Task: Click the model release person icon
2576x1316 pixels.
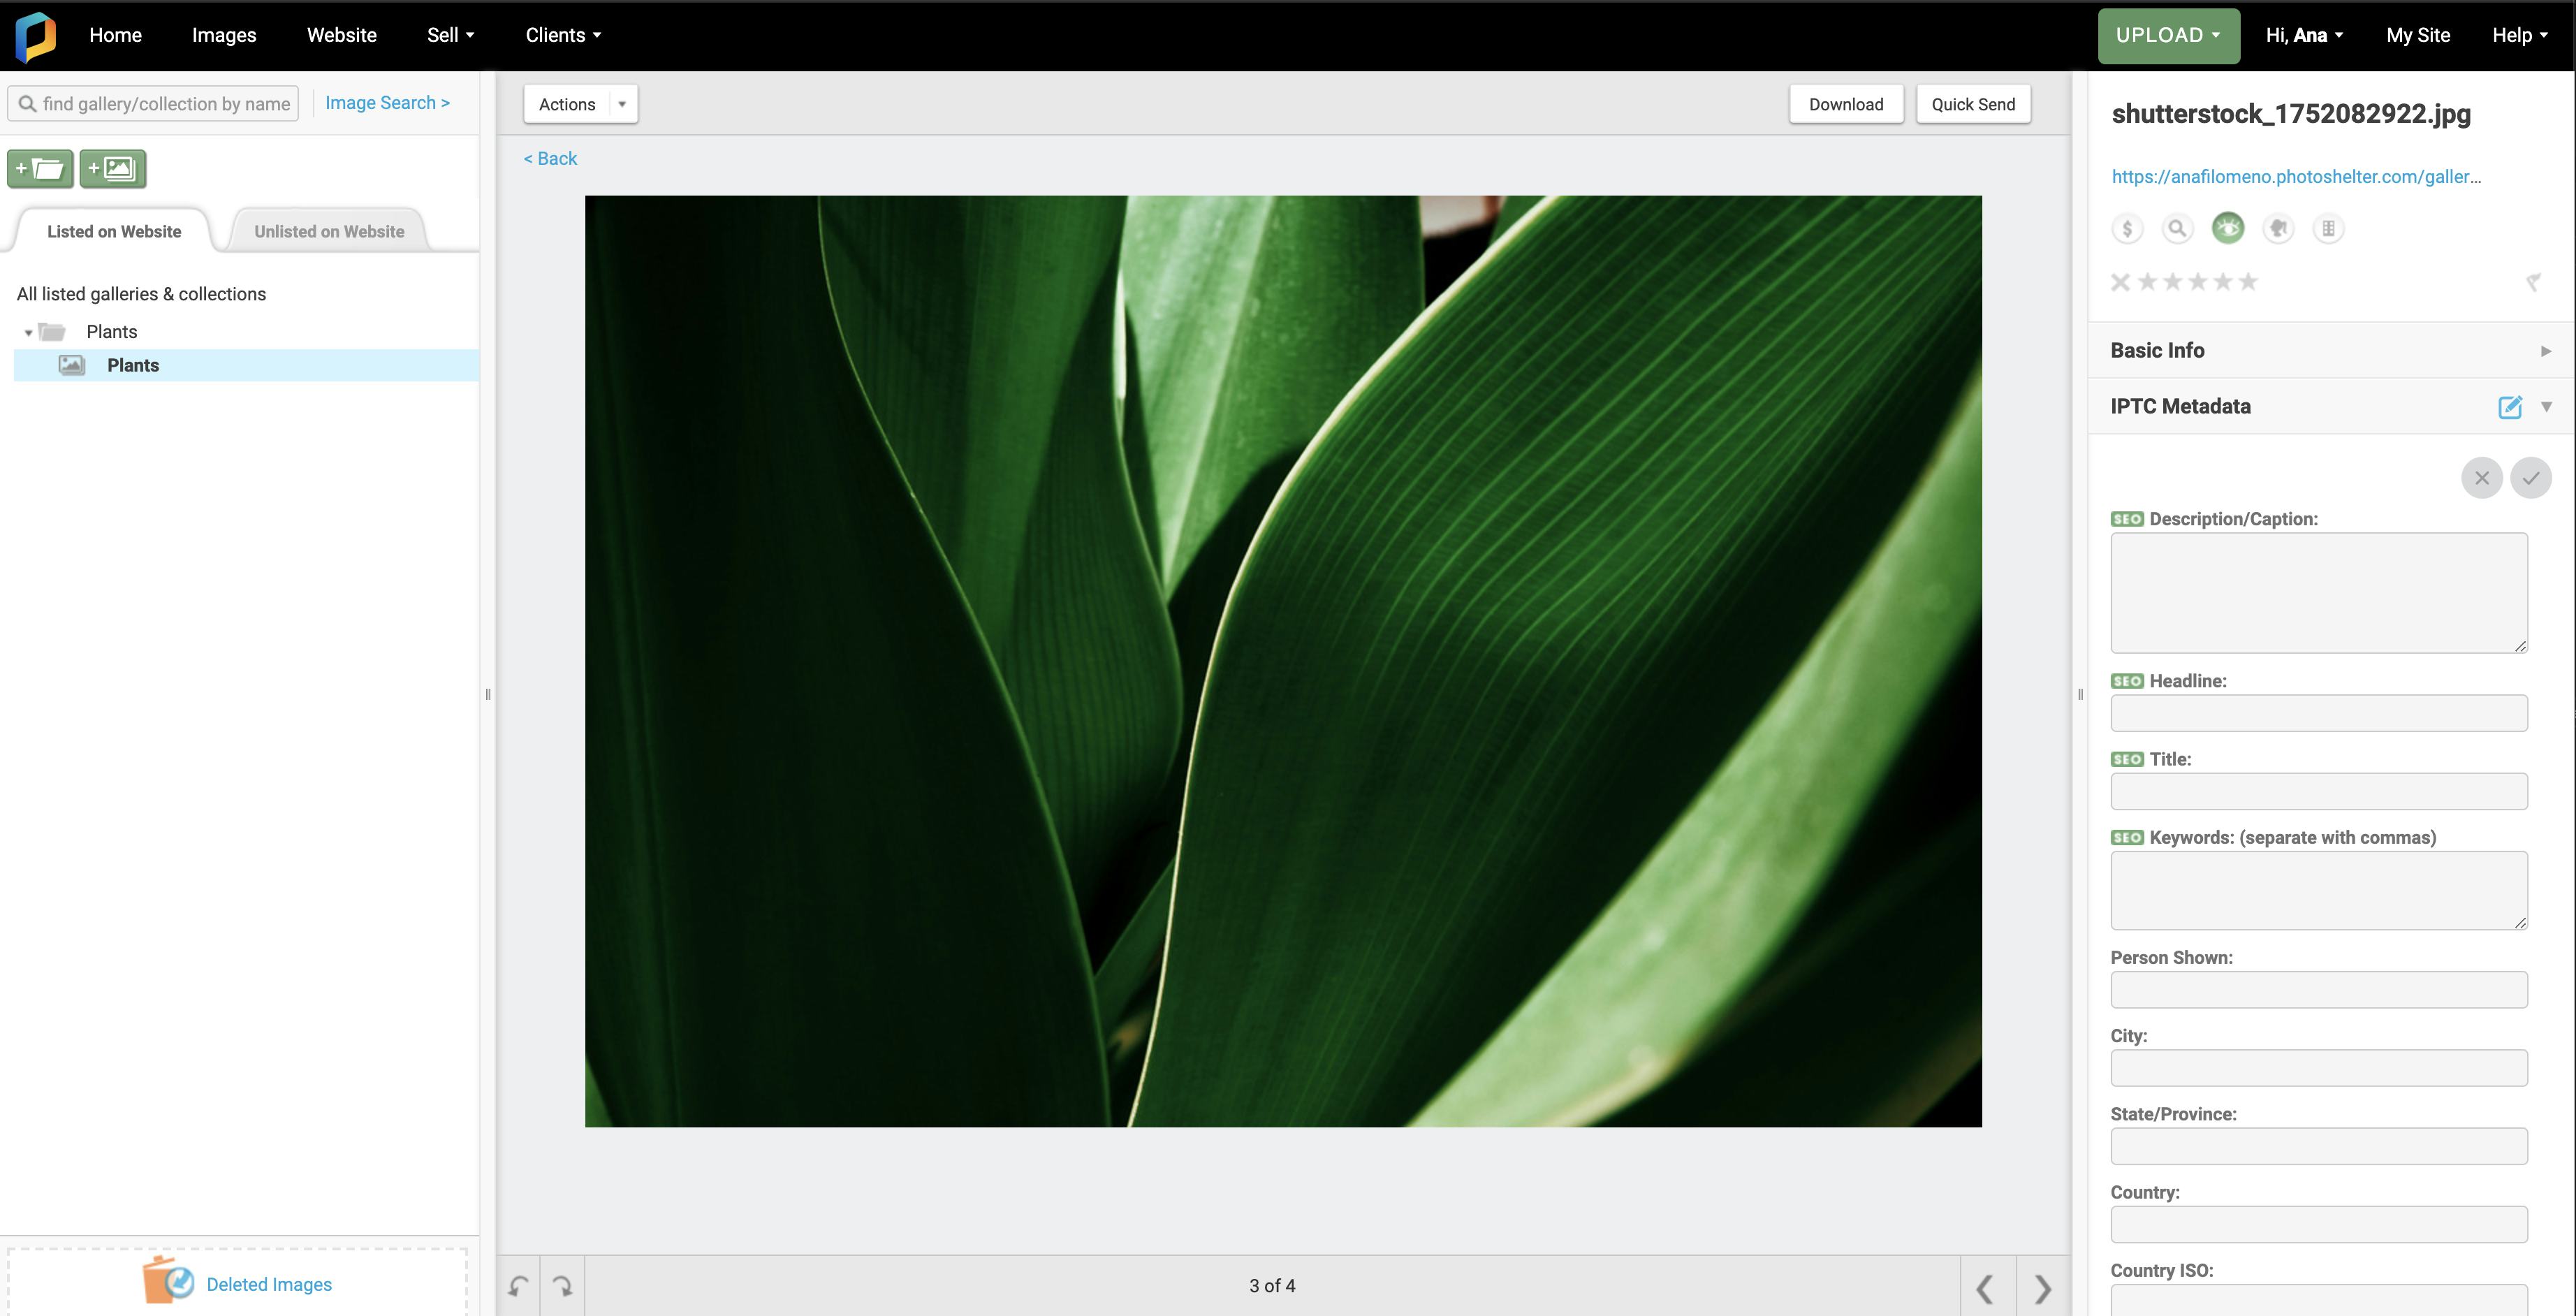Action: (2278, 229)
